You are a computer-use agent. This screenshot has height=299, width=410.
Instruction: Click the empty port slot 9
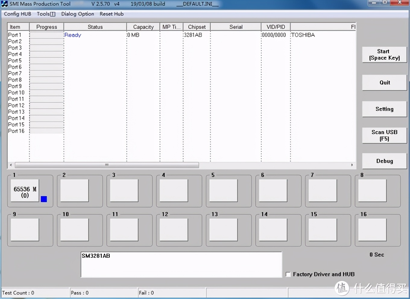click(x=25, y=230)
